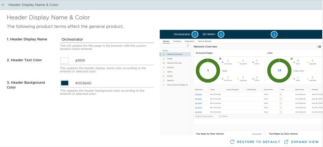Switch to the Configure tab
The height and width of the screenshot is (147, 323).
tap(177, 41)
